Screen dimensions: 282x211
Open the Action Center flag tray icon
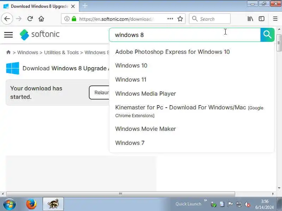pos(230,204)
